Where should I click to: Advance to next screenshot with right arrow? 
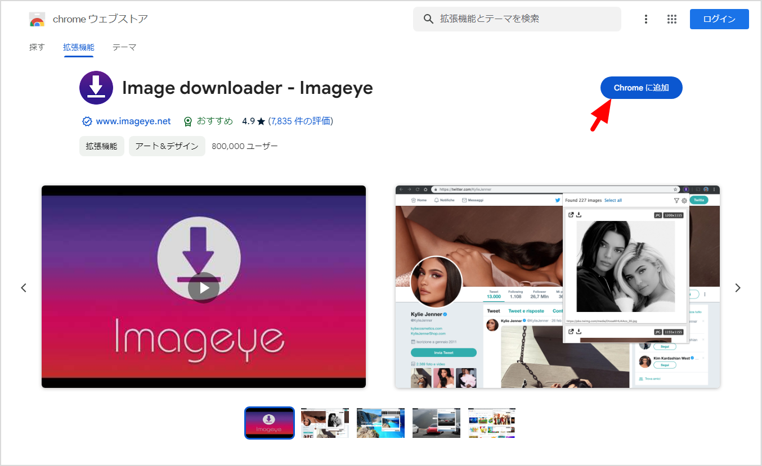point(738,288)
